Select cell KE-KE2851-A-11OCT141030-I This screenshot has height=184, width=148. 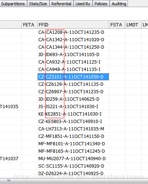[73, 114]
